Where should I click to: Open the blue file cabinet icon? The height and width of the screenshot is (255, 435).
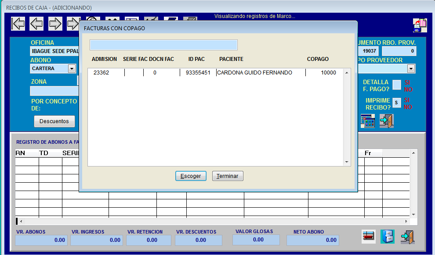[388, 237]
